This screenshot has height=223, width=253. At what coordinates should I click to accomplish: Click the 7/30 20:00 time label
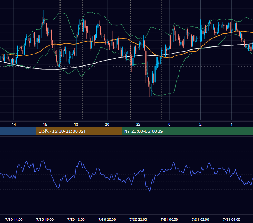(x=107, y=219)
